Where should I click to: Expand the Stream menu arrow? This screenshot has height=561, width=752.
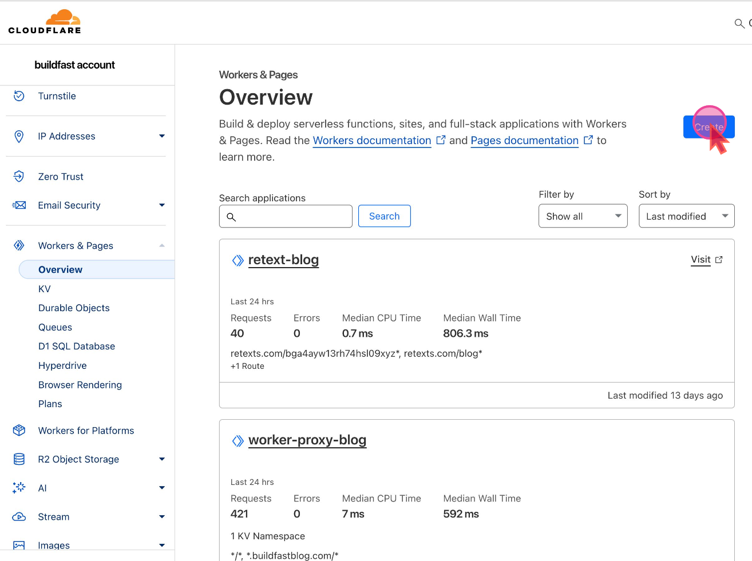[162, 517]
